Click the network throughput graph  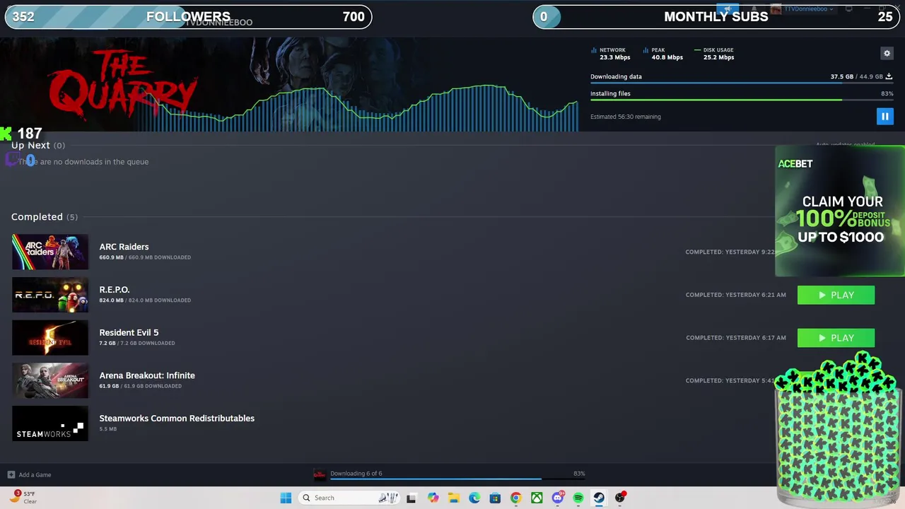click(357, 107)
